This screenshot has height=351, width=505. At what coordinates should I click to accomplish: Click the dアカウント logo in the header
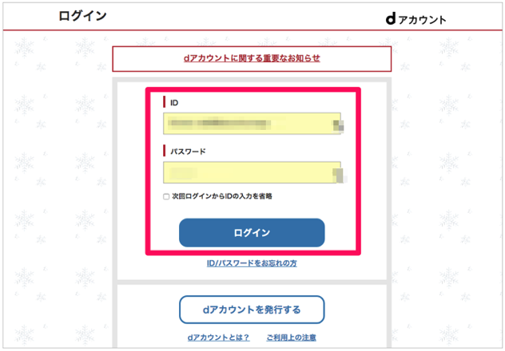point(416,19)
